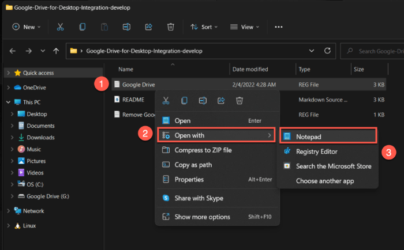
Task: Go forward with the right arrow
Action: 29,51
